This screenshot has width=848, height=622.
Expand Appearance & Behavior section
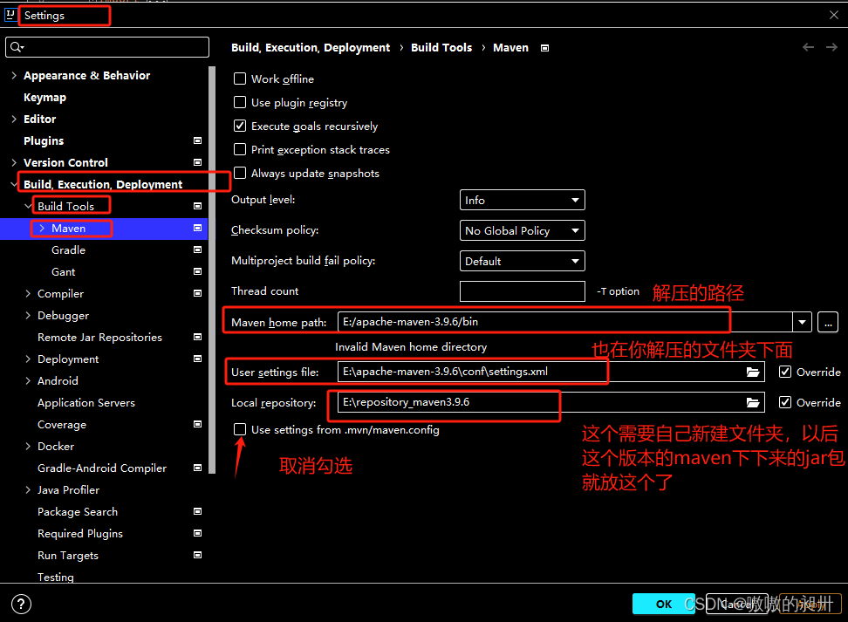pyautogui.click(x=14, y=75)
